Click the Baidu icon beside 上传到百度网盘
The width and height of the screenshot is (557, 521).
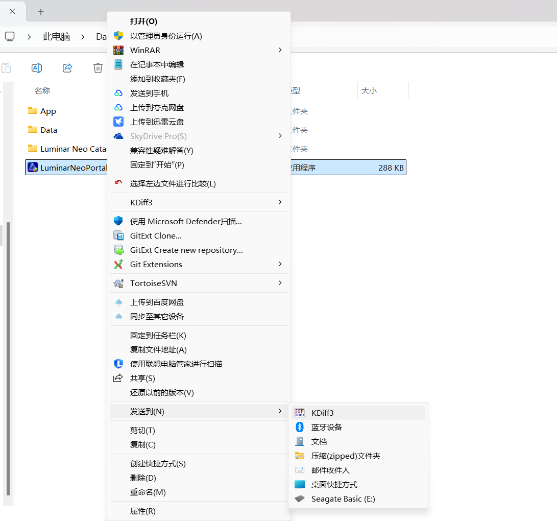[x=118, y=302]
